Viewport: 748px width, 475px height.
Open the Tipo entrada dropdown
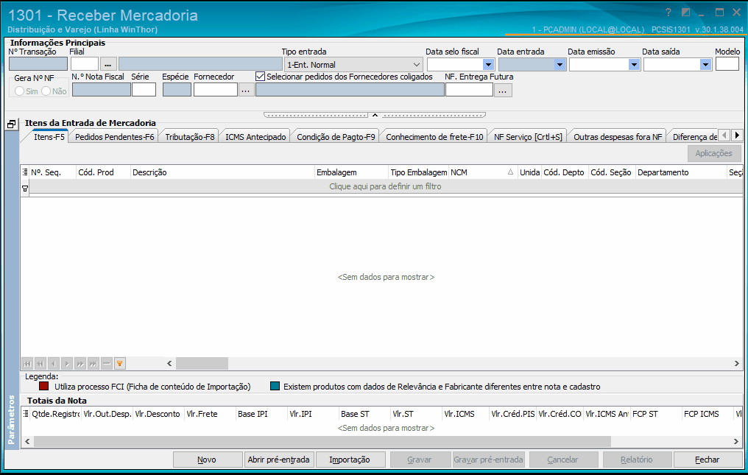point(417,65)
